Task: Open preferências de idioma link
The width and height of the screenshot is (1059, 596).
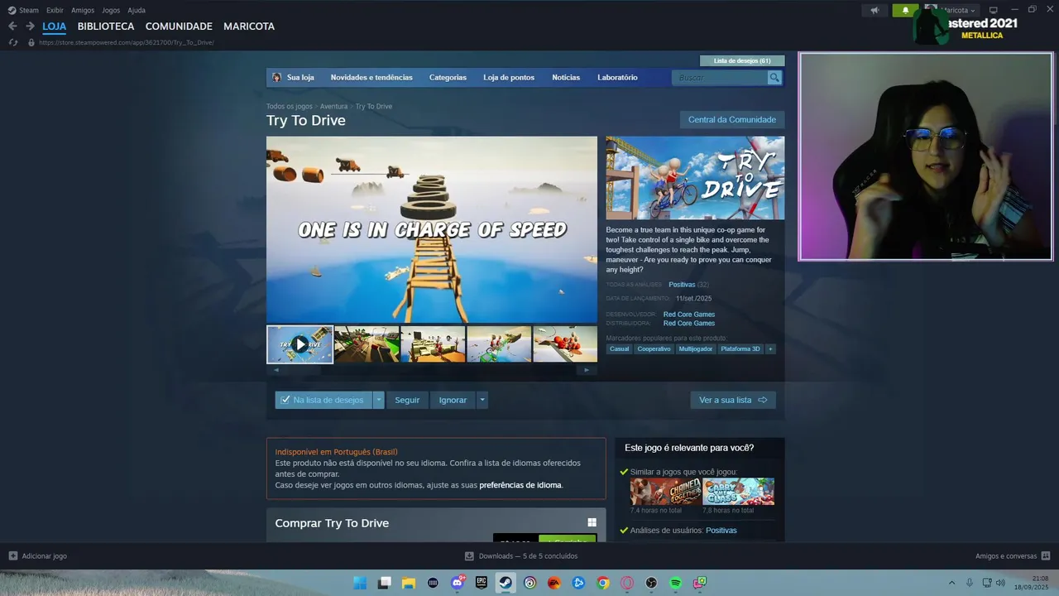Action: pos(520,485)
